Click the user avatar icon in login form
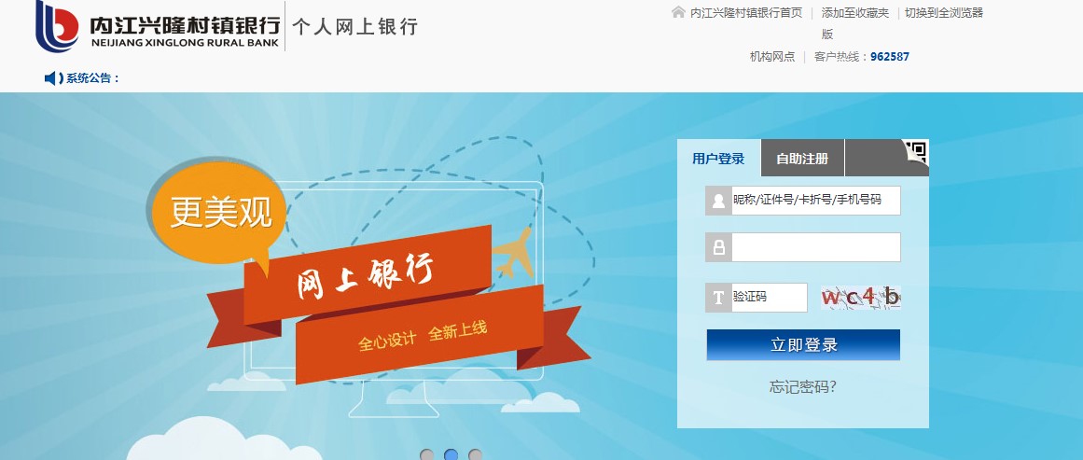The image size is (1083, 460). coord(718,201)
